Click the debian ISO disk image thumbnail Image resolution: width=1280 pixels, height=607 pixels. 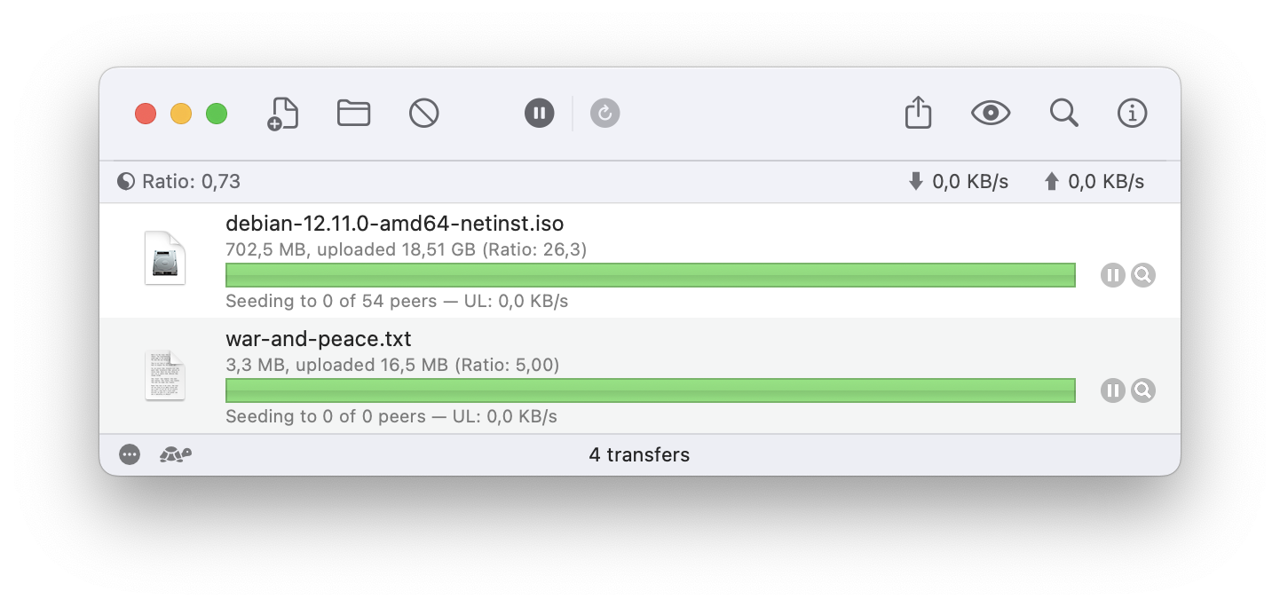[x=165, y=258]
